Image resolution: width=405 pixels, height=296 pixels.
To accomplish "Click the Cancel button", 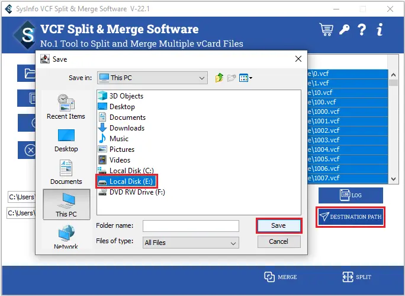I will click(x=279, y=241).
